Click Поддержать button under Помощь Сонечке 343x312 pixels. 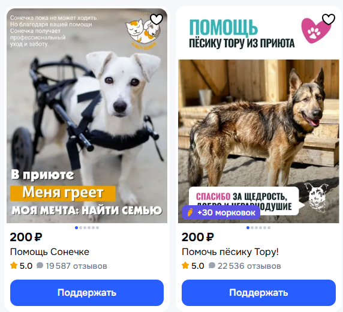pos(87,293)
